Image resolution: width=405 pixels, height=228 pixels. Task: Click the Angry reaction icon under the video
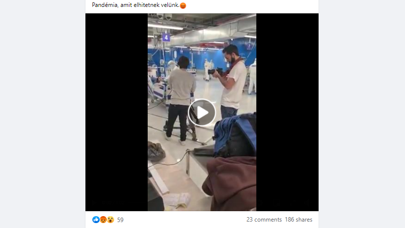[103, 220]
